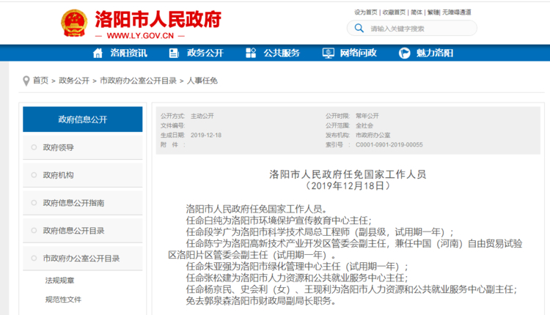Screen dimensions: 550x315
Task: Click the 发布机构 value 市政府办公室
Action: click(373, 136)
